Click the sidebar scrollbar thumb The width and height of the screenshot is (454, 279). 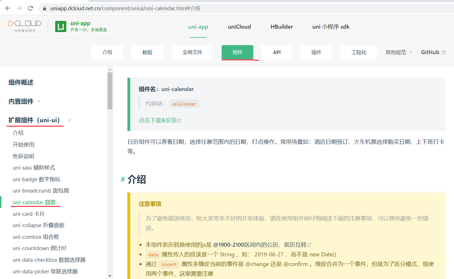pyautogui.click(x=110, y=91)
